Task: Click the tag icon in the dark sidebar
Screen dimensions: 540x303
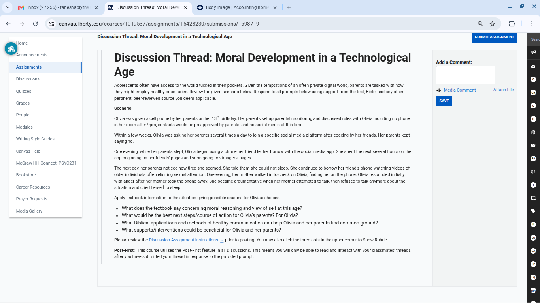Action: tap(533, 211)
